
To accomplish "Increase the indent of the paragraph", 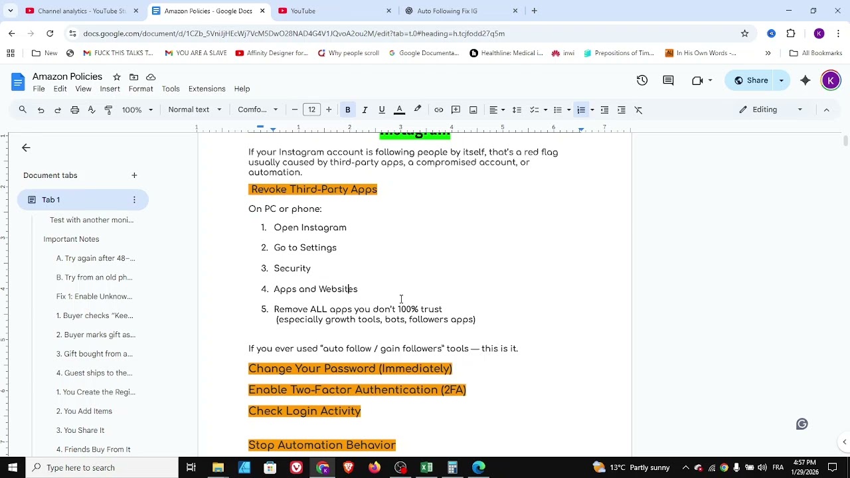I will (622, 110).
